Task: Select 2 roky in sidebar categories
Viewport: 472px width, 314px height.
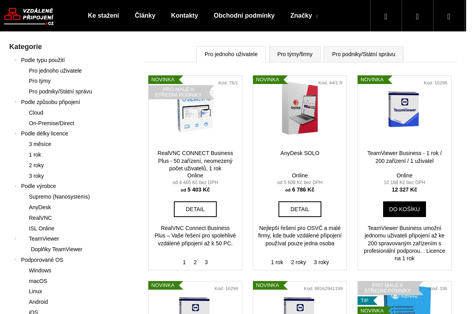Action: (37, 165)
